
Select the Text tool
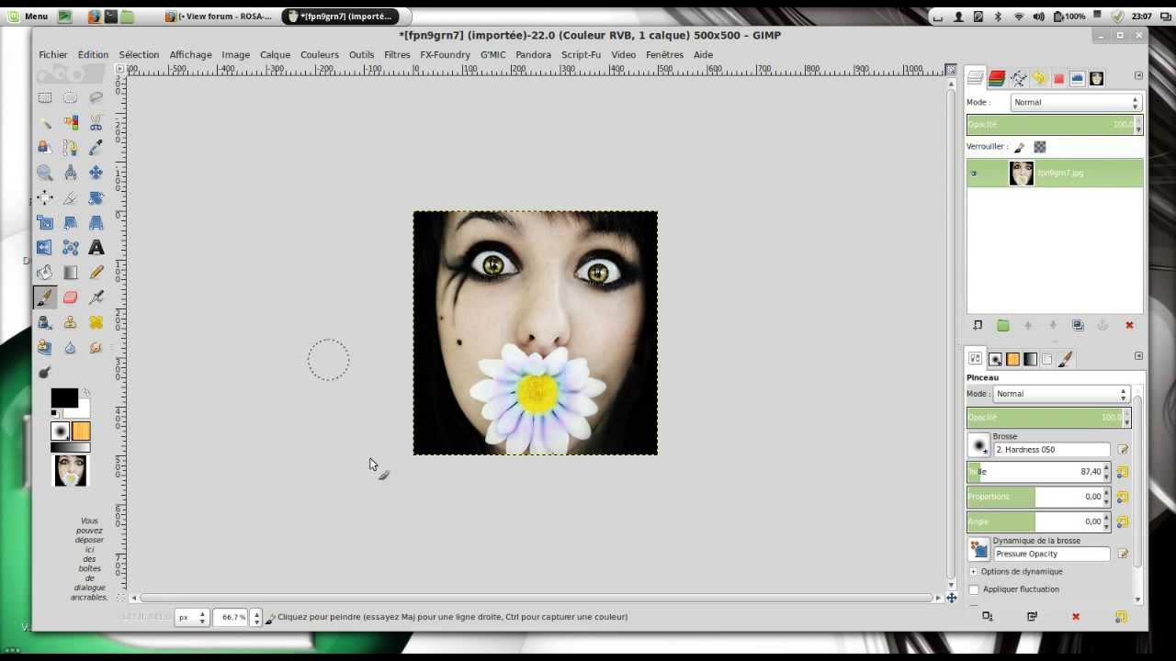pos(96,247)
